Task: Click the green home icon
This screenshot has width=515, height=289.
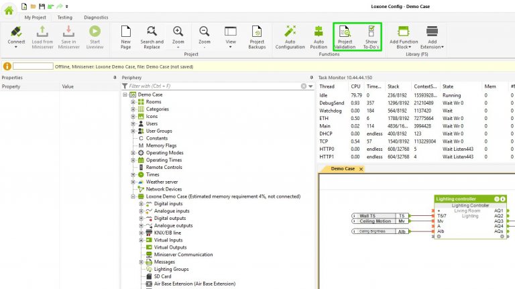Action: 9,11
